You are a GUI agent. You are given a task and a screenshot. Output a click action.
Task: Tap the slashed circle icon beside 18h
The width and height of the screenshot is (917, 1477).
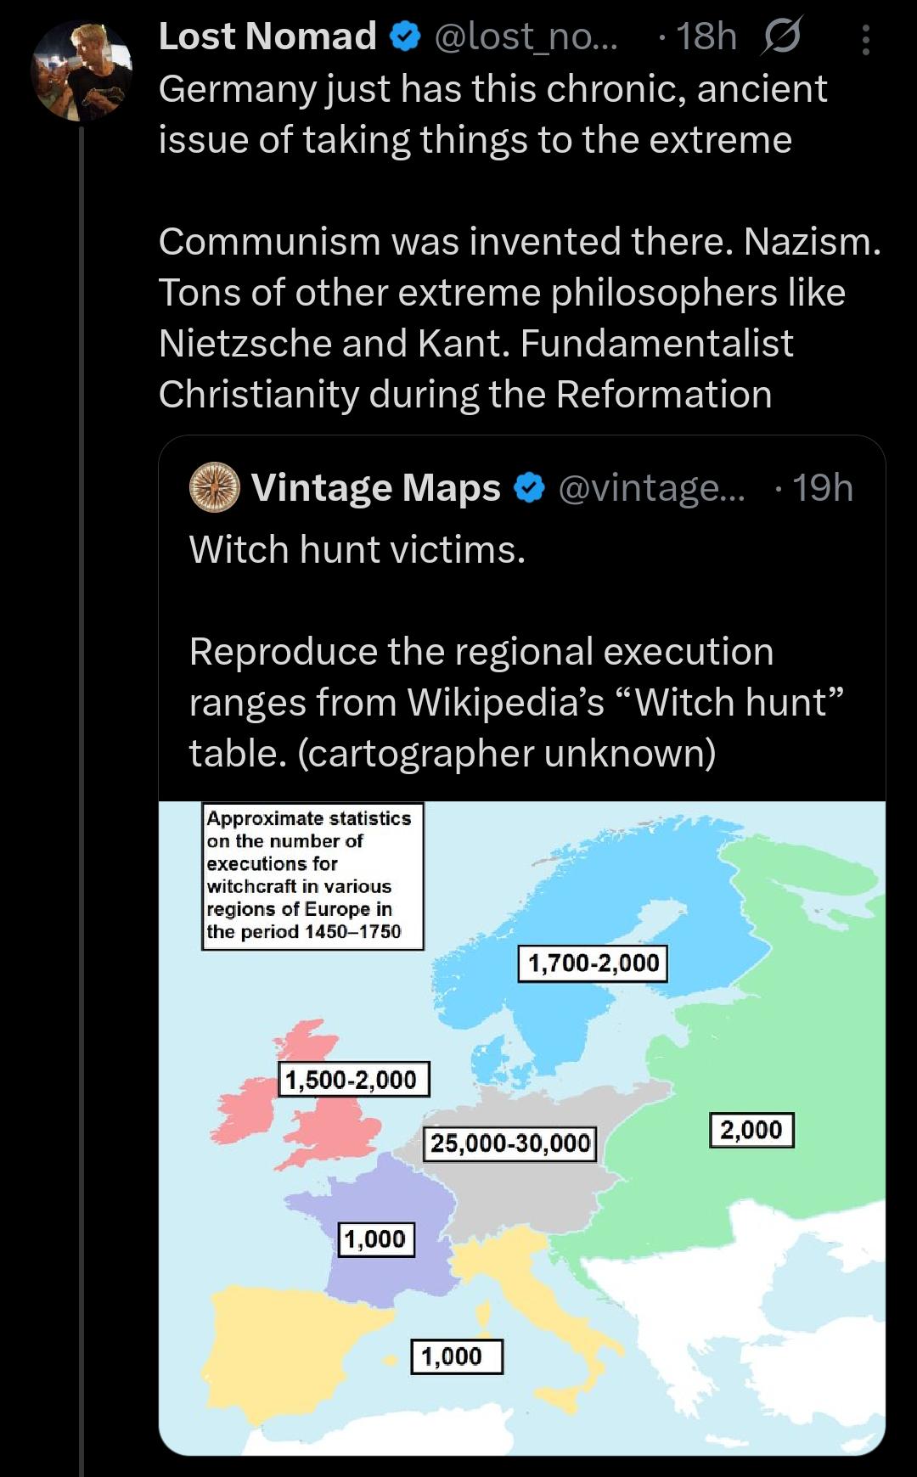780,37
